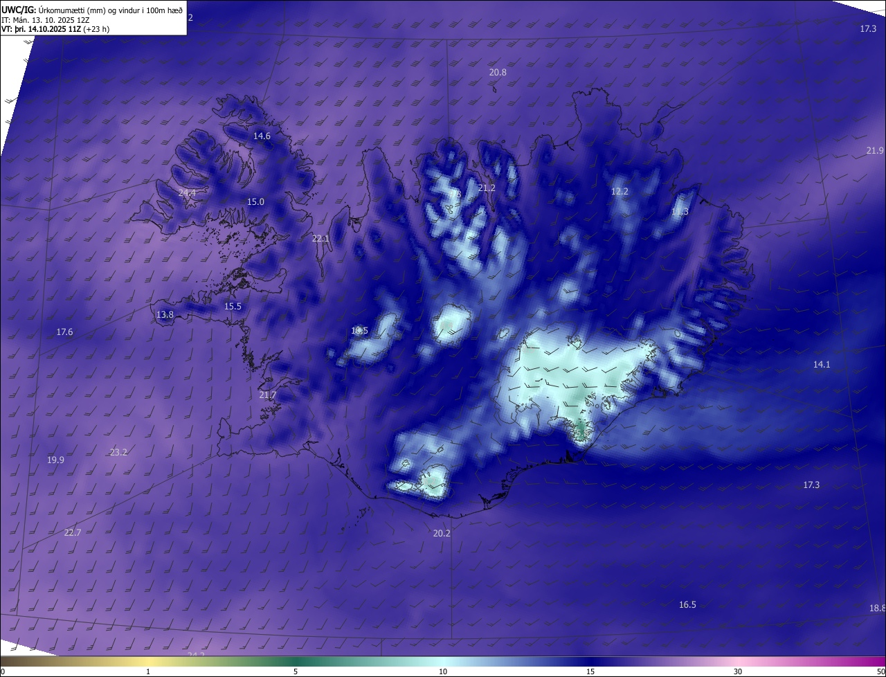
Task: Click the 24.1 value in the Westfjords
Action: tap(187, 193)
